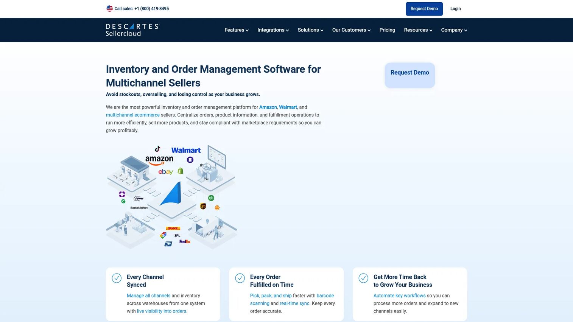Screen dimensions: 573x322
Task: Expand the Features dropdown menu
Action: point(237,30)
